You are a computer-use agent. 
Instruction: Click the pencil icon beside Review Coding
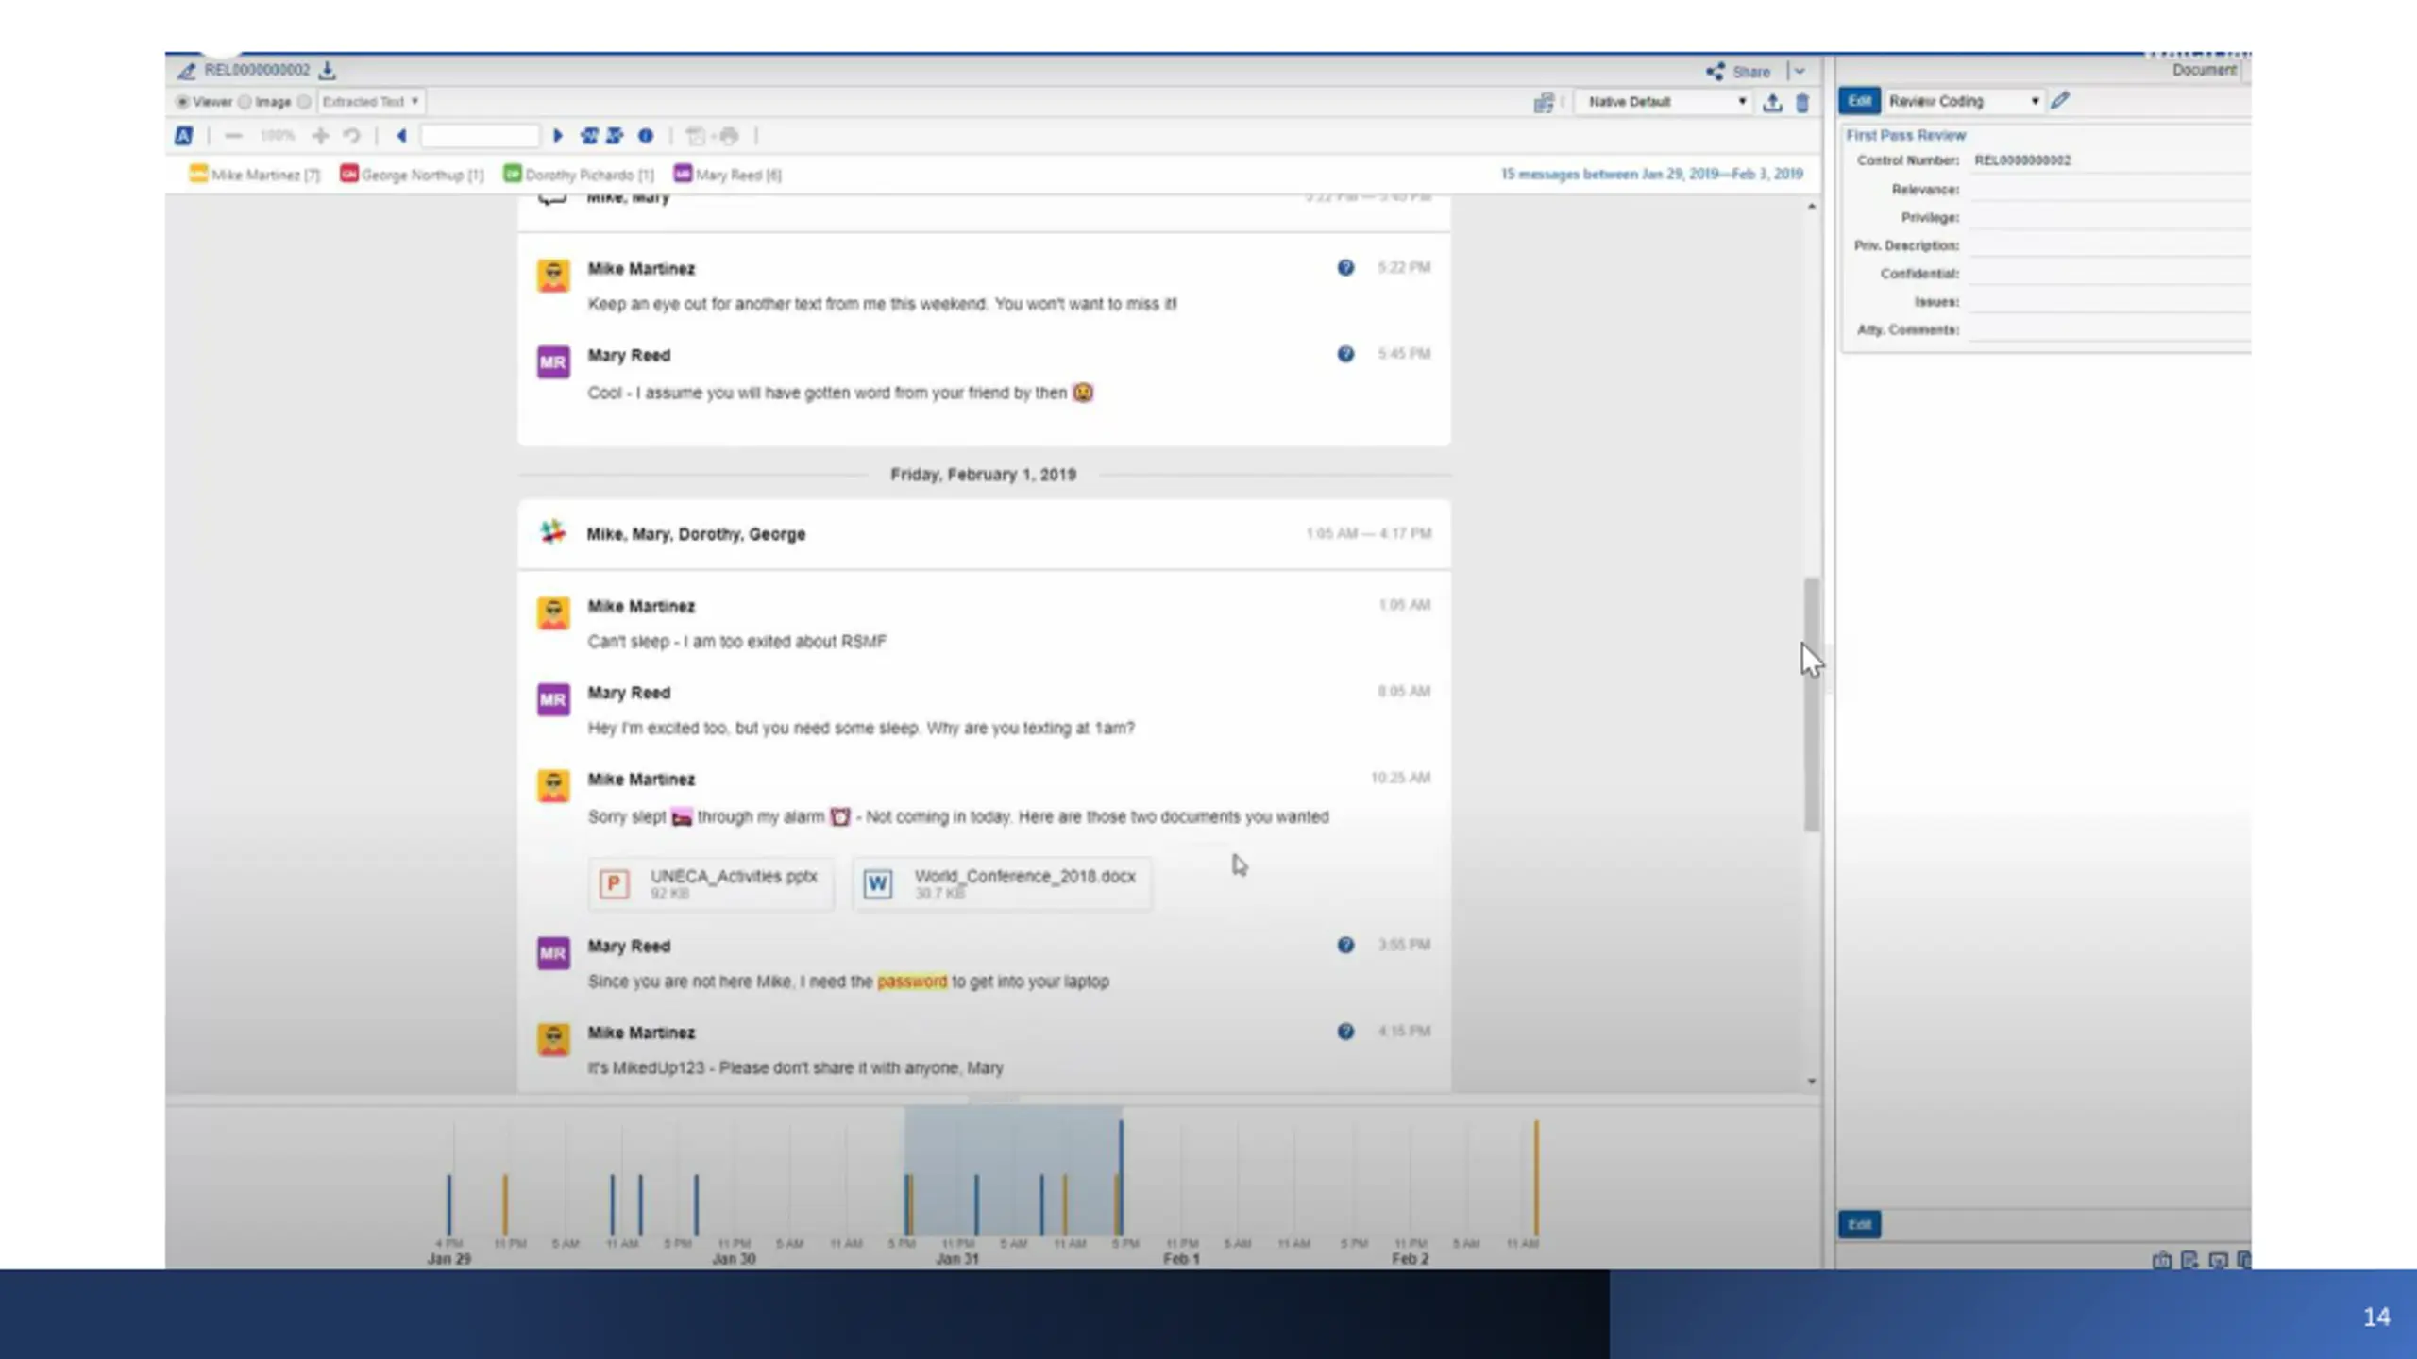tap(2060, 100)
